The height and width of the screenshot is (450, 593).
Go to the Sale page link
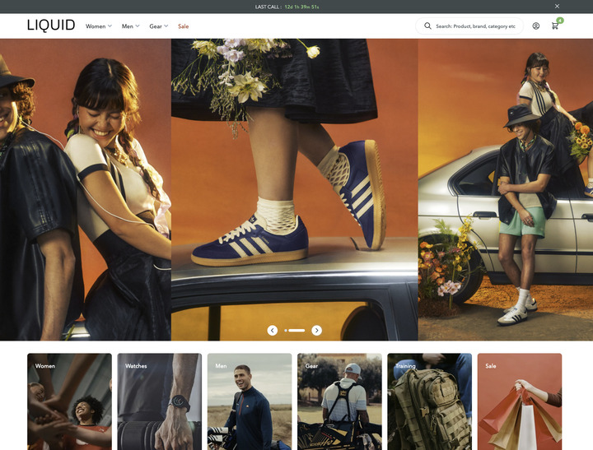(184, 26)
